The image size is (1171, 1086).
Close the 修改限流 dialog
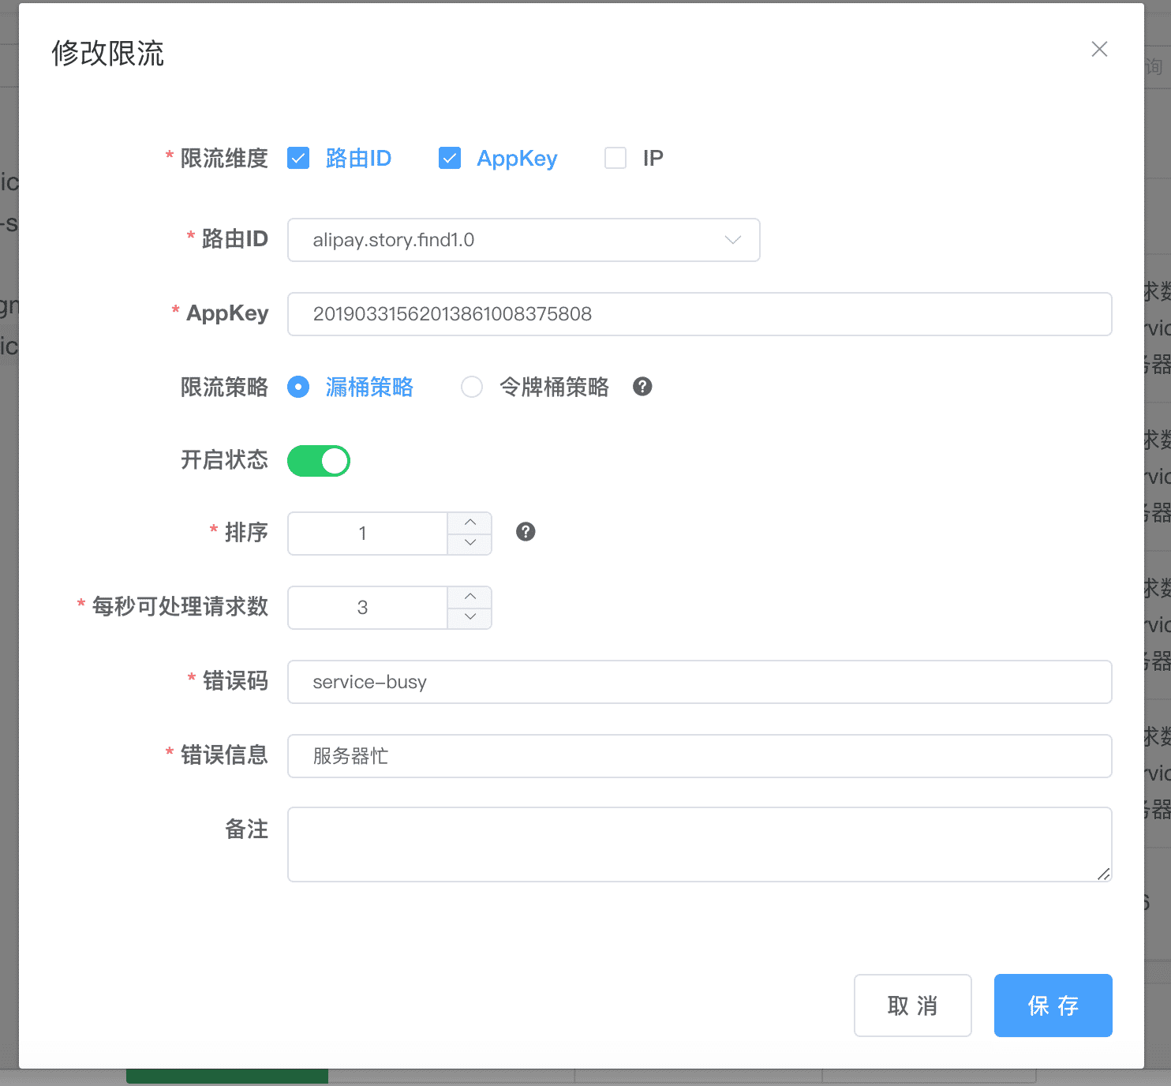[x=1098, y=49]
